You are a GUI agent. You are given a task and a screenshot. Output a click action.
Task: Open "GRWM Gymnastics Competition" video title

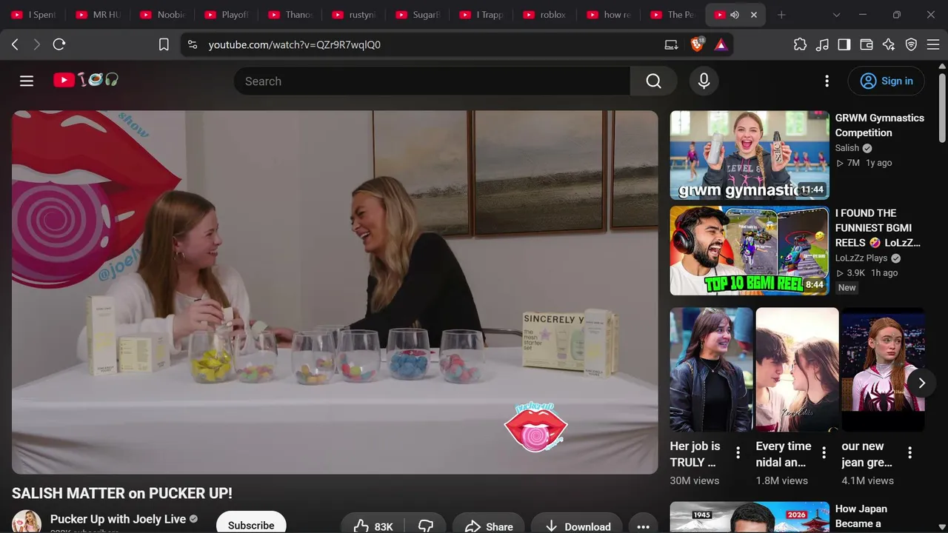880,125
